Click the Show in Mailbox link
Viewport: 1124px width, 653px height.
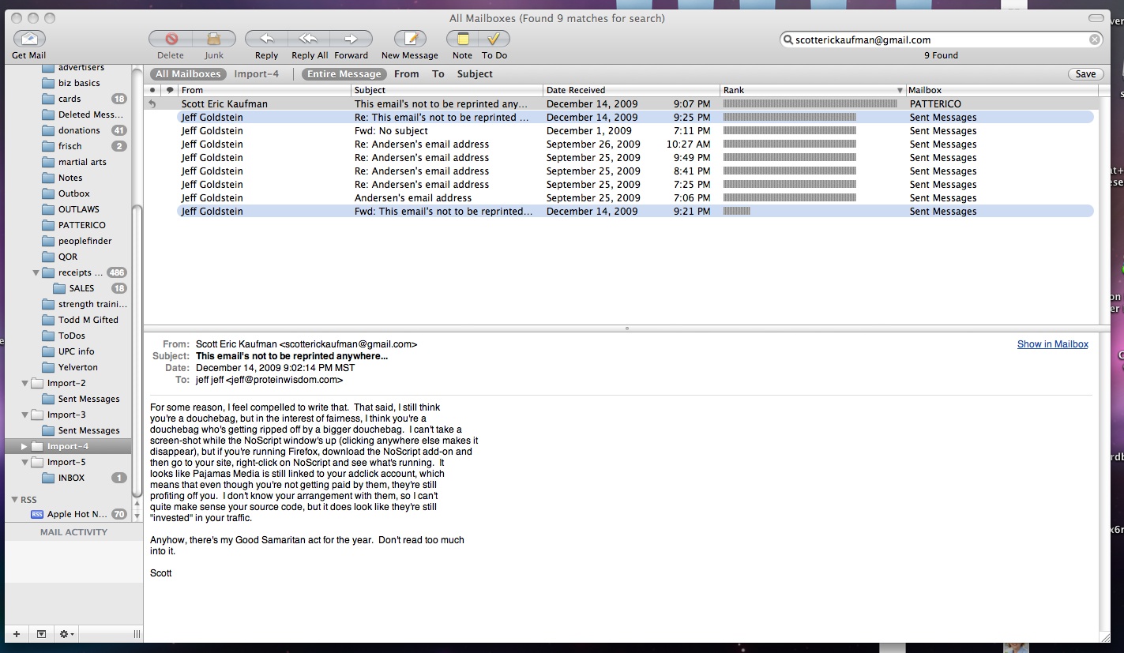(1052, 344)
